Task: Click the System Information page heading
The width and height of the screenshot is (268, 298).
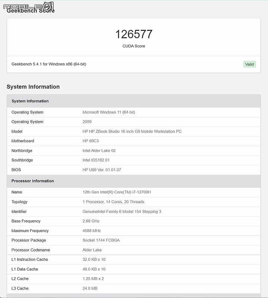Action: (33, 87)
